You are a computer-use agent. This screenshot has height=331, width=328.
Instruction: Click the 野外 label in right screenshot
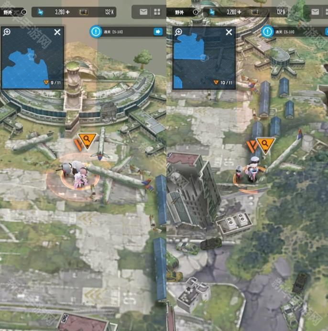(179, 12)
